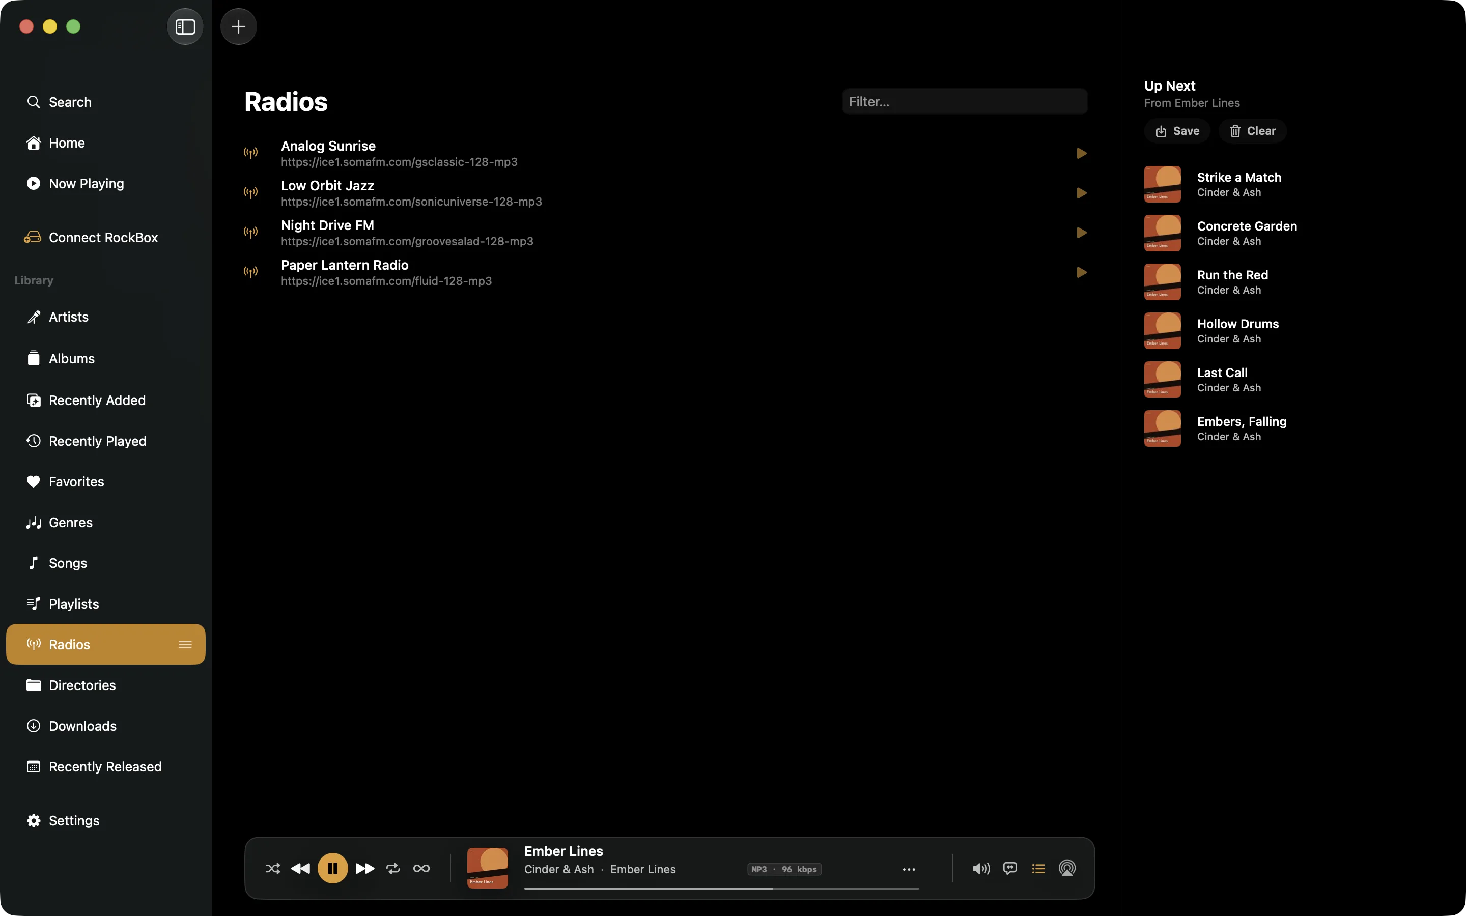This screenshot has height=916, width=1466.
Task: Click now playing album art in player
Action: coord(488,868)
